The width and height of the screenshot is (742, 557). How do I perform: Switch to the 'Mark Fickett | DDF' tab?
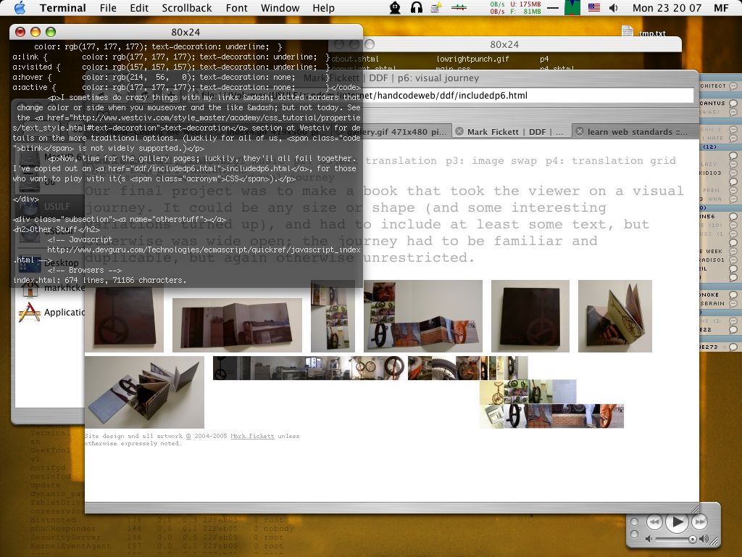[x=511, y=132]
